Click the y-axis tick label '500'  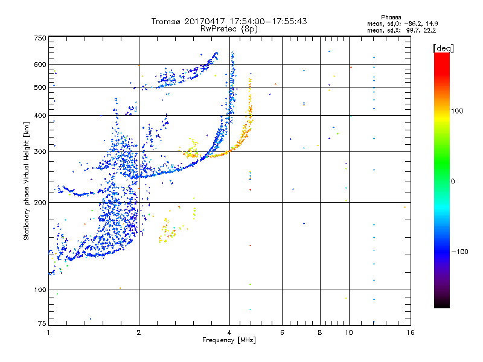point(40,87)
